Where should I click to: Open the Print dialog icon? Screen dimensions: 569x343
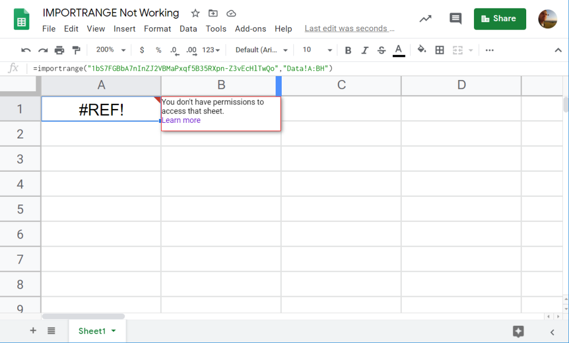pos(59,49)
